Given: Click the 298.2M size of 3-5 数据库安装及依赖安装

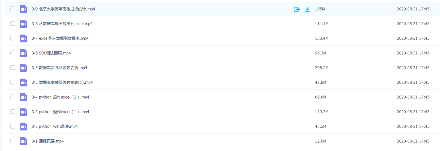Looking at the screenshot, I should (322, 68).
